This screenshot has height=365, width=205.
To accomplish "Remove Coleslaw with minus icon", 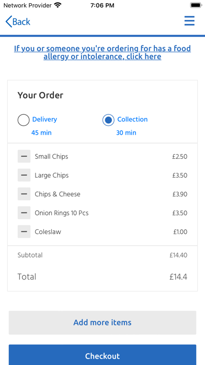I will pyautogui.click(x=24, y=232).
